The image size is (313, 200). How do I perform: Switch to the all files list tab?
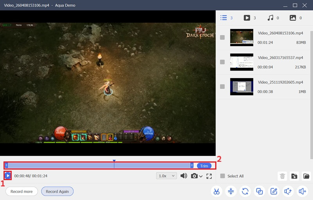tap(227, 18)
